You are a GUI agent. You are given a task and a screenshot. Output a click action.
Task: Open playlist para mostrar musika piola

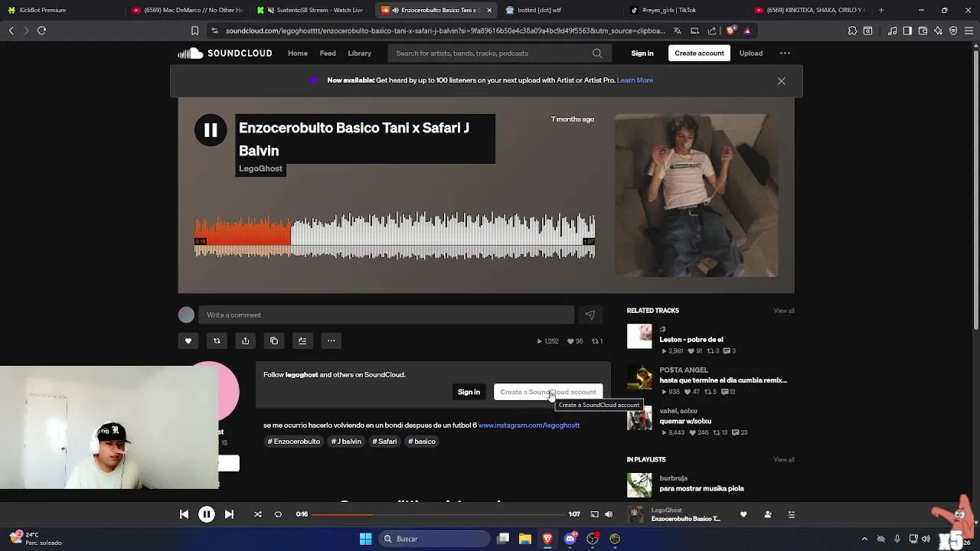click(701, 488)
